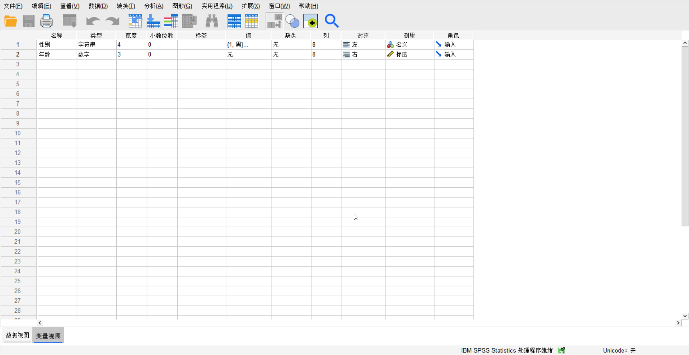The width and height of the screenshot is (689, 355).
Task: Click the Redo arrow icon
Action: pos(112,21)
